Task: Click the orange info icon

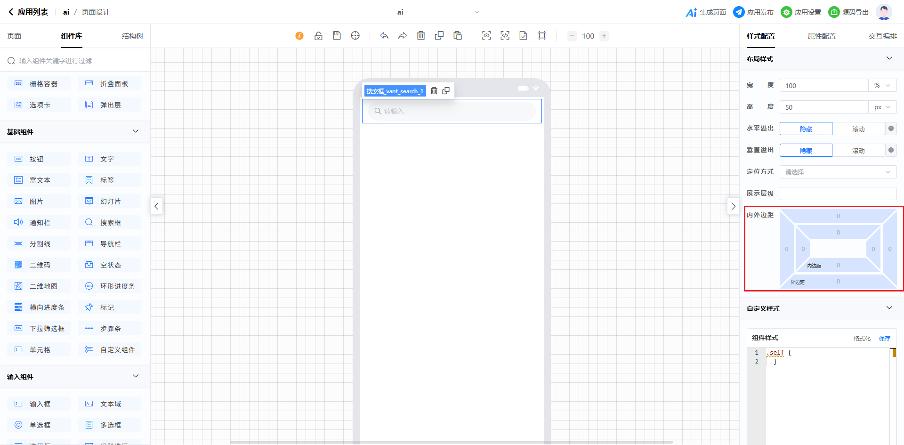Action: tap(299, 36)
